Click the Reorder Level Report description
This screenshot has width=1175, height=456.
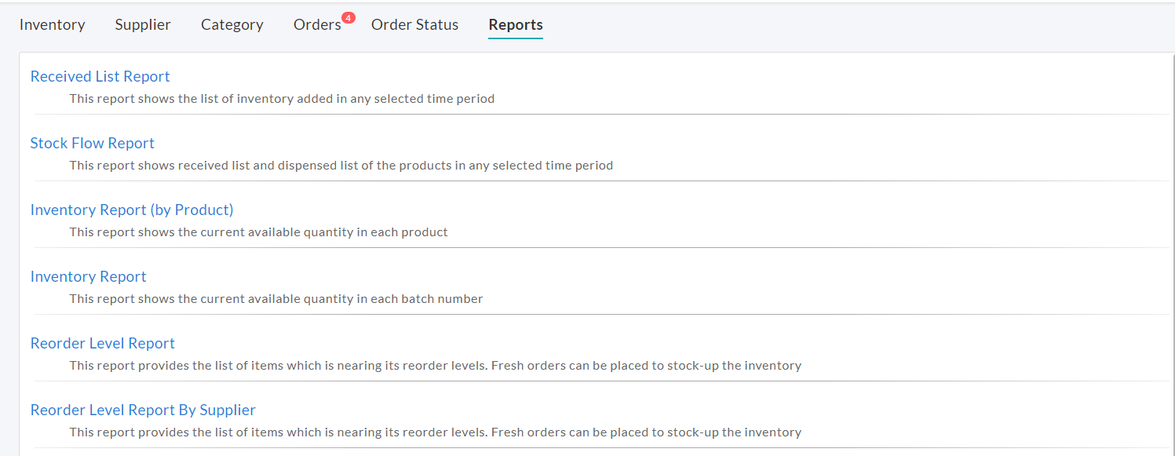[x=435, y=365]
